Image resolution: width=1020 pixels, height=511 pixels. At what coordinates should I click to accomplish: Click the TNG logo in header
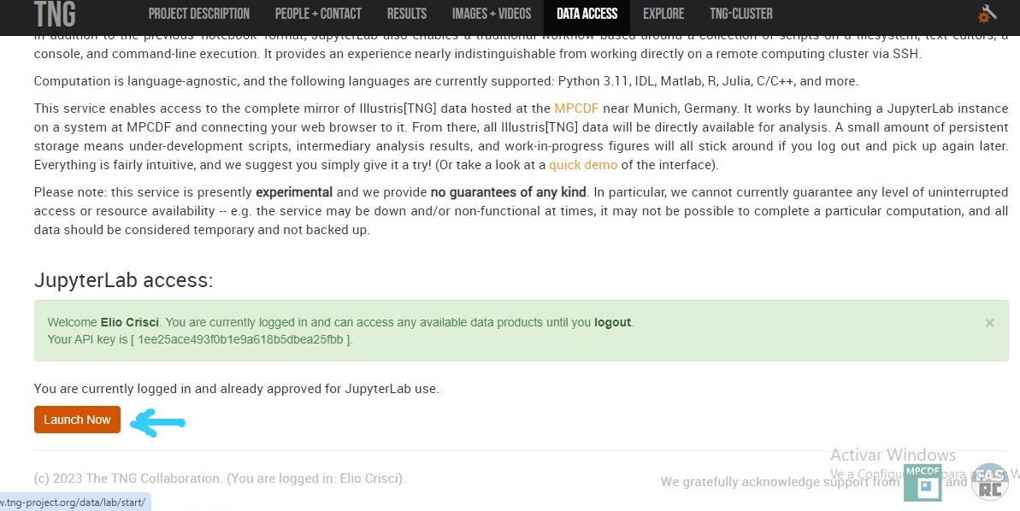pos(55,14)
